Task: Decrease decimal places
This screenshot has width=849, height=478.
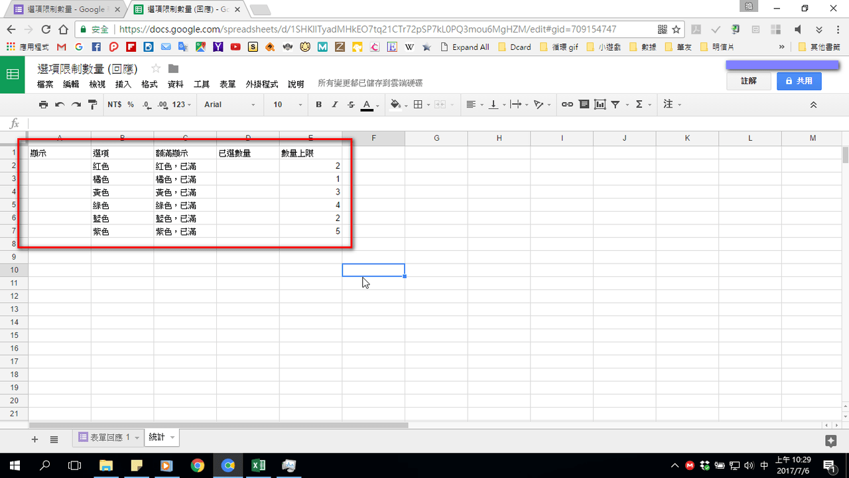Action: 146,104
